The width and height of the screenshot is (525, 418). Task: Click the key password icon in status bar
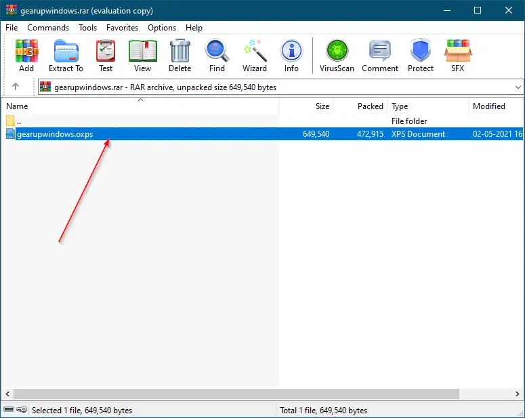pos(22,409)
